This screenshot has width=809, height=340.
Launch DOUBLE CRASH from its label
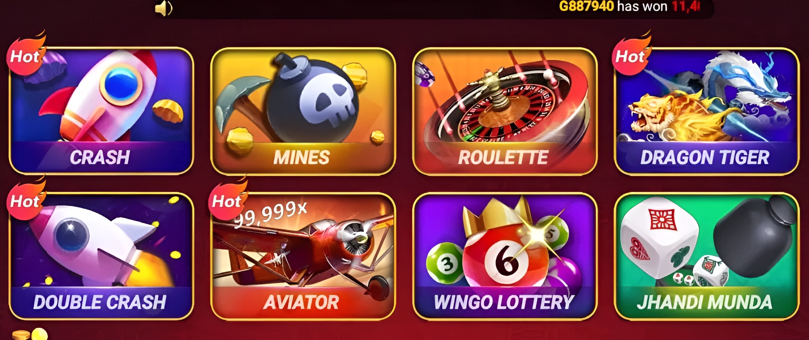[100, 303]
